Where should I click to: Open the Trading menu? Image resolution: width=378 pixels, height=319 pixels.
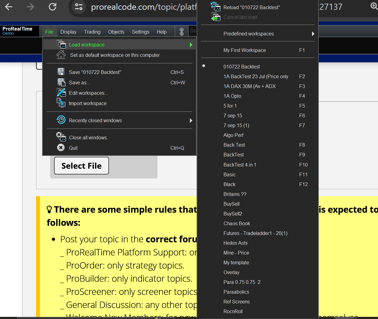point(92,32)
